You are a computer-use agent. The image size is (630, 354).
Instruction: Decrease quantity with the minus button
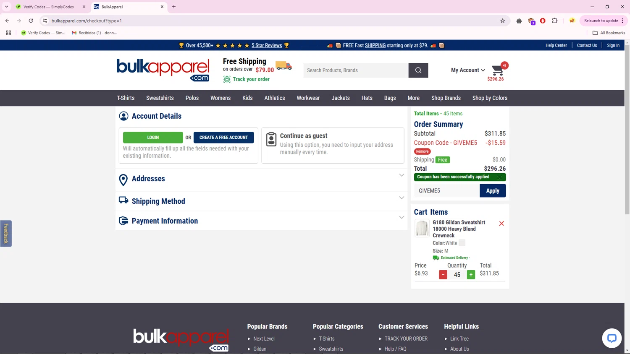[x=443, y=275]
